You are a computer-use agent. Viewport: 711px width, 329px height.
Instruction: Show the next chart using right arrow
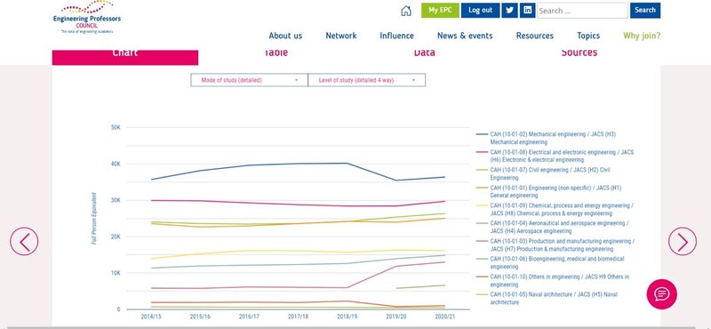coord(682,242)
